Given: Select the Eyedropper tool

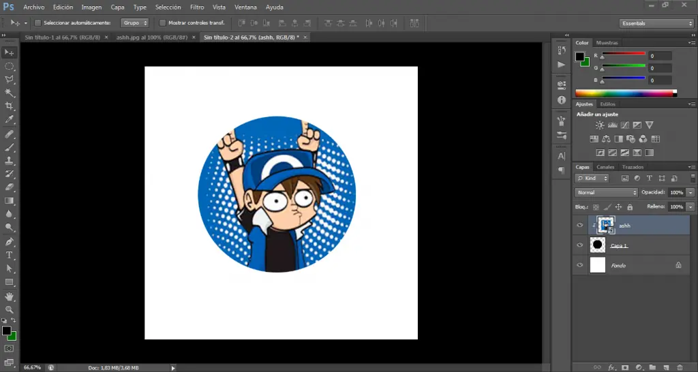Looking at the screenshot, I should click(10, 120).
